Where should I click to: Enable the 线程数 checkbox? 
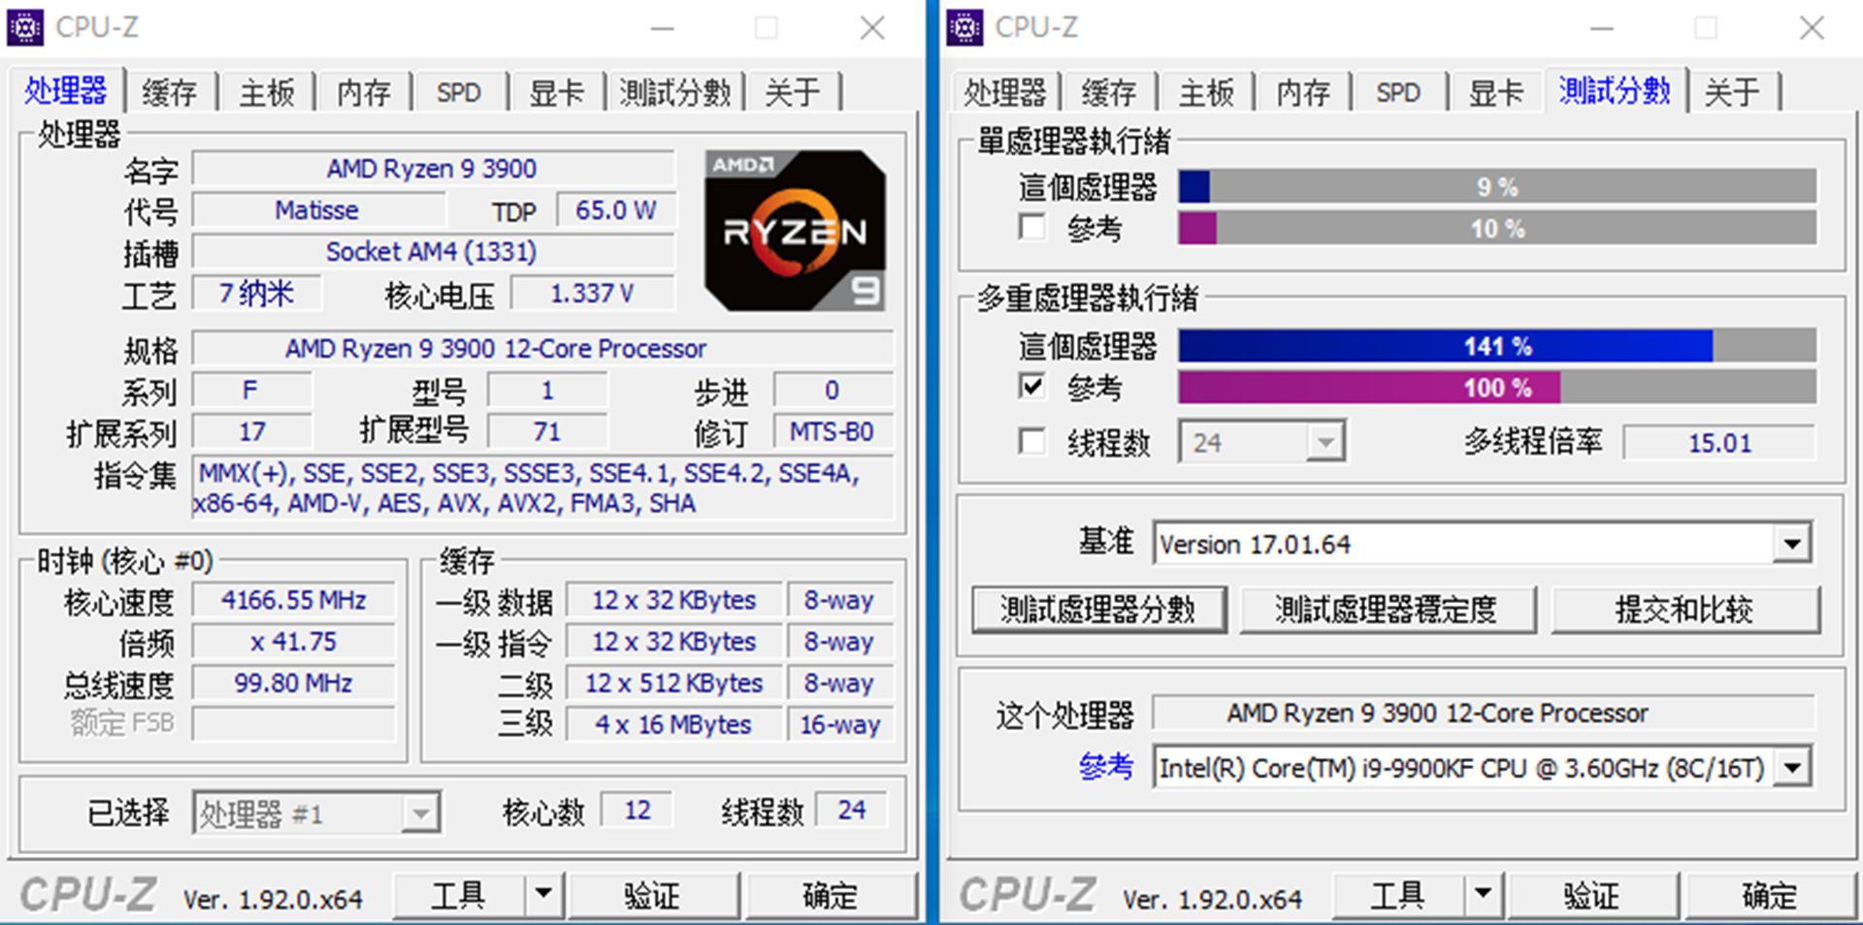click(x=1032, y=442)
